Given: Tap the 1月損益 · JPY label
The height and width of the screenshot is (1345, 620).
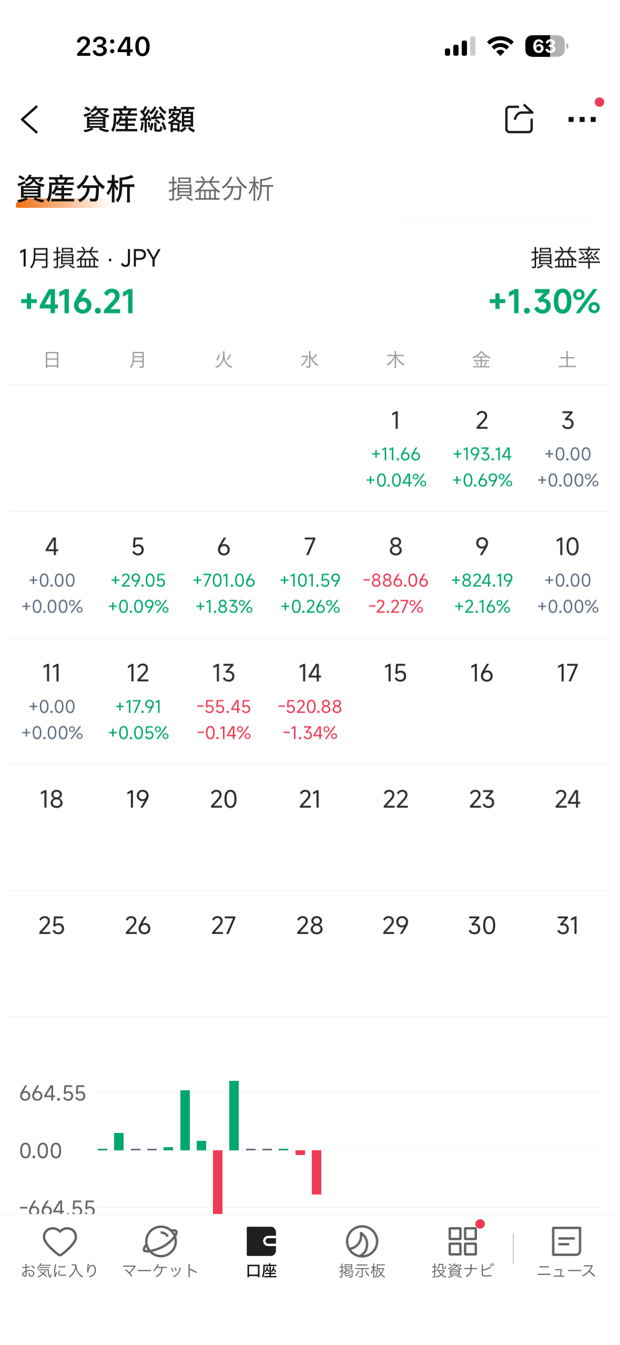Looking at the screenshot, I should tap(89, 258).
